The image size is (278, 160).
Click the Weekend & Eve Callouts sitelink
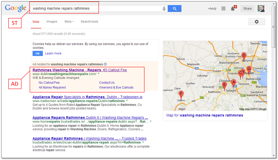tap(116, 88)
